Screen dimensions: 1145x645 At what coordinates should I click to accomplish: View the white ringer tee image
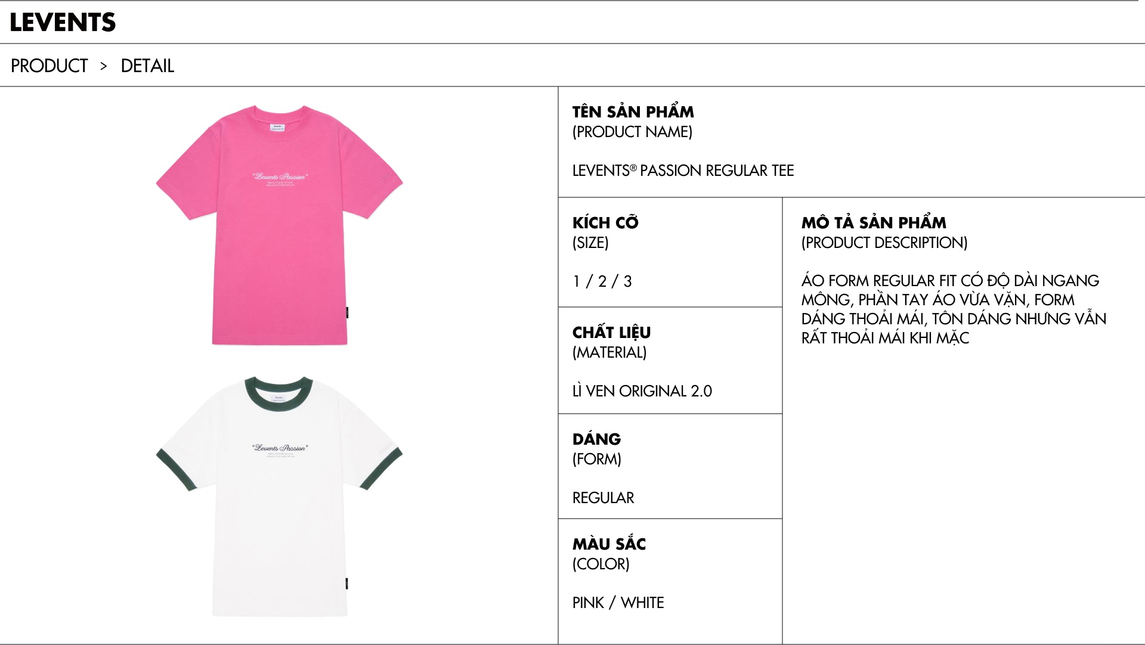(x=279, y=496)
